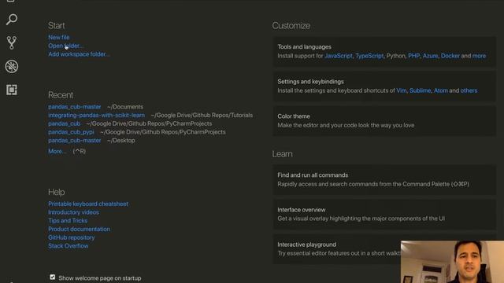Install Vim keybindings
The height and width of the screenshot is (283, 504).
[x=402, y=90]
